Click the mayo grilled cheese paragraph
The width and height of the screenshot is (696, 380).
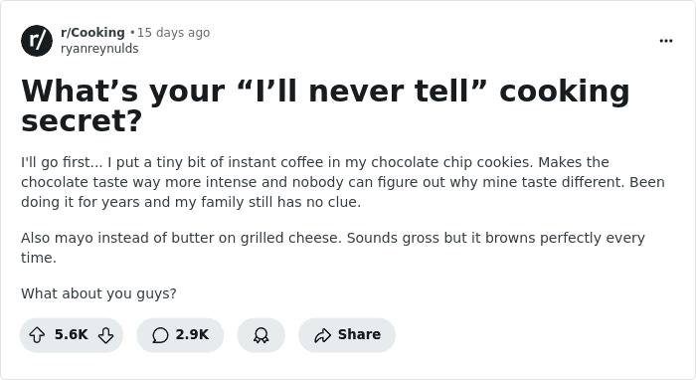pyautogui.click(x=333, y=248)
